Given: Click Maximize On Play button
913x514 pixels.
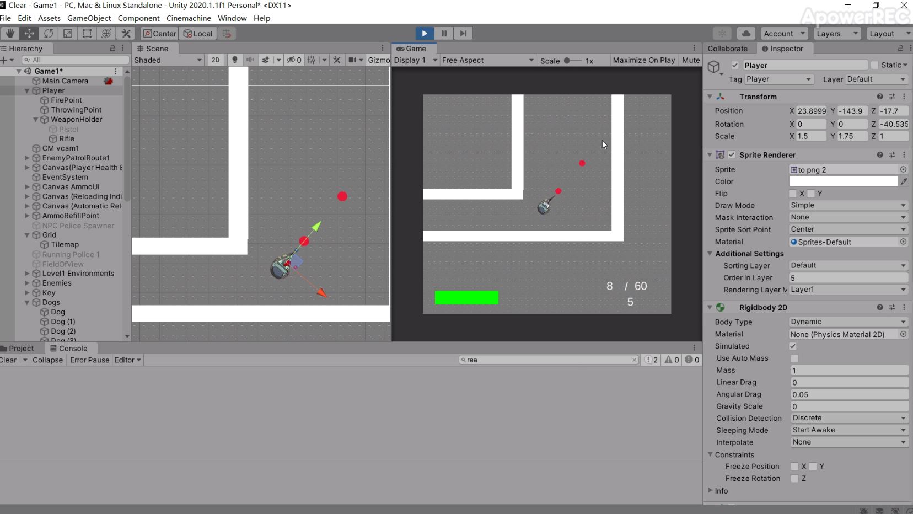Looking at the screenshot, I should 644,60.
